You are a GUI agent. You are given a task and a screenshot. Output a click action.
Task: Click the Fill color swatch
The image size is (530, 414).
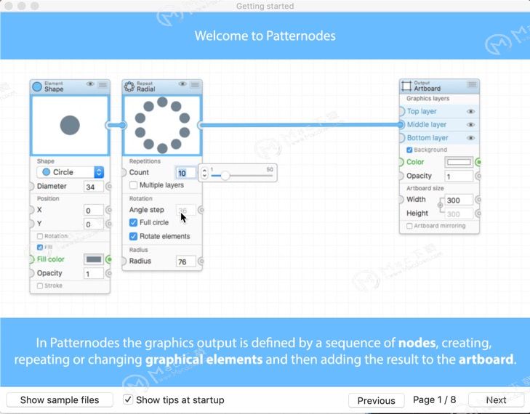94,259
